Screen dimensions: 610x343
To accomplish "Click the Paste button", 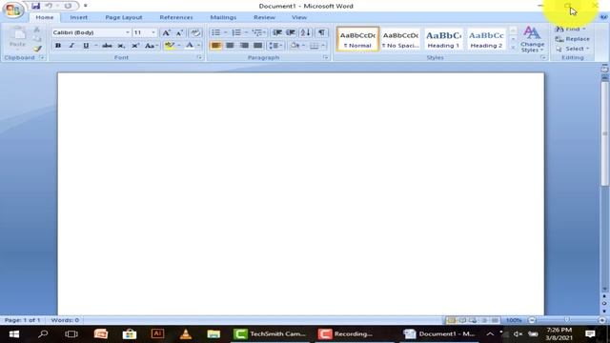I will point(17,37).
